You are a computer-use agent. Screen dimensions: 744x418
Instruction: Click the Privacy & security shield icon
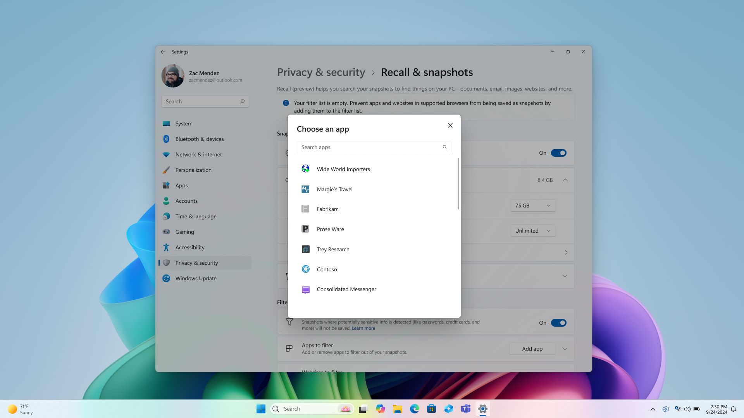tap(167, 262)
